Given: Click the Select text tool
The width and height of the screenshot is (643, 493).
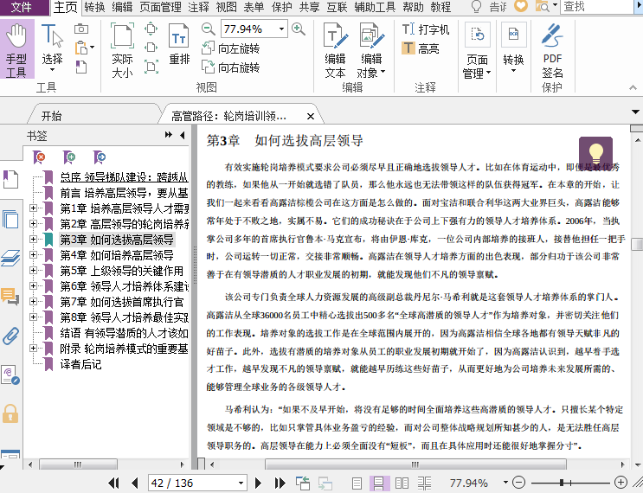Looking at the screenshot, I should pos(52,48).
